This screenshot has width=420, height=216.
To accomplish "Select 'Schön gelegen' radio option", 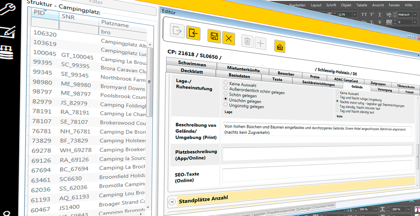I will (x=226, y=94).
